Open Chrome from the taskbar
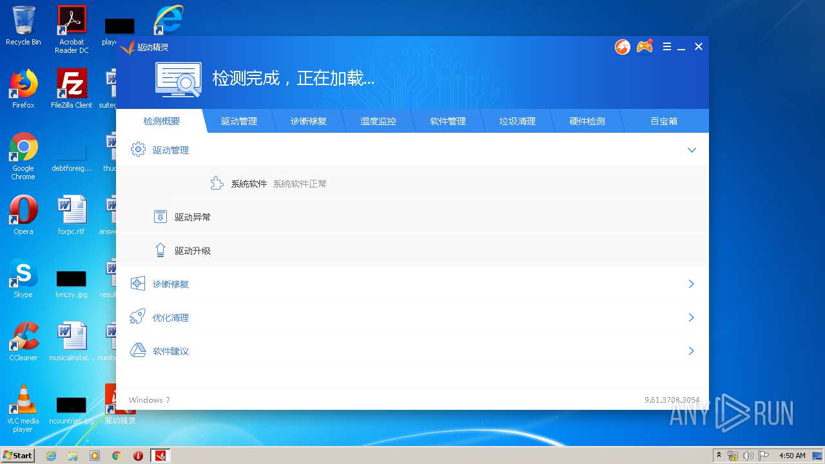 [x=117, y=456]
